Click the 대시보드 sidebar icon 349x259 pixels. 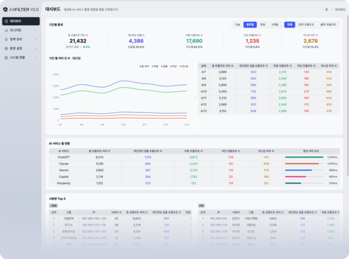point(6,21)
